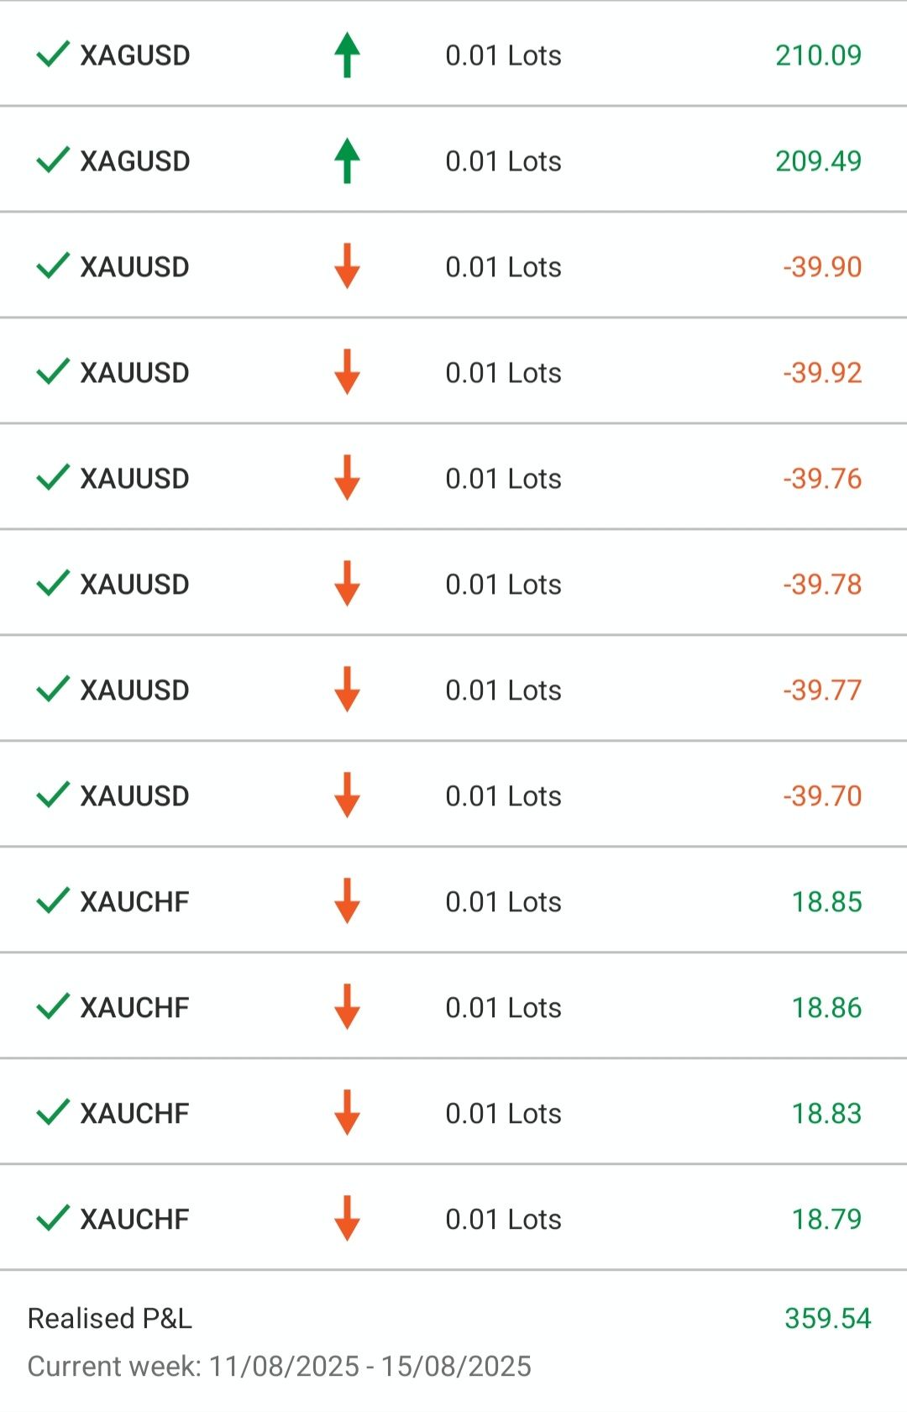
Task: Click the green checkmark on the -39.92 XAUUSD trade
Action: coord(53,372)
